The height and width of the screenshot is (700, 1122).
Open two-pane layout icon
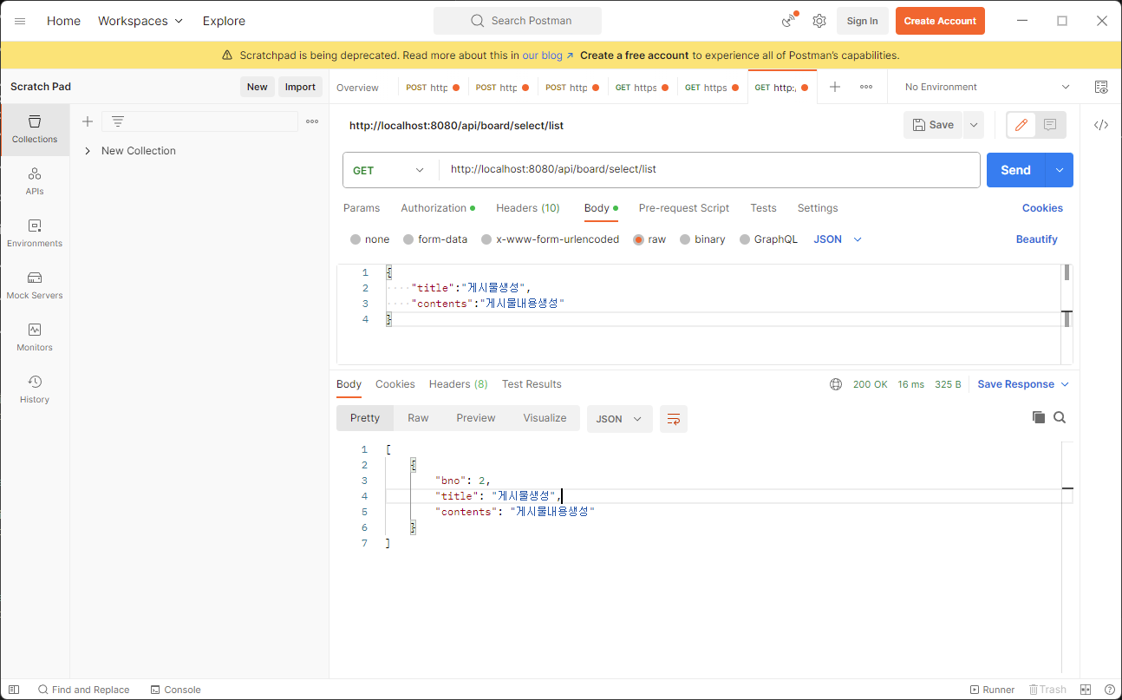click(1086, 690)
